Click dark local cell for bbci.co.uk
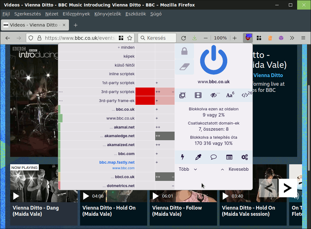311x229 pixels. [x=165, y=177]
